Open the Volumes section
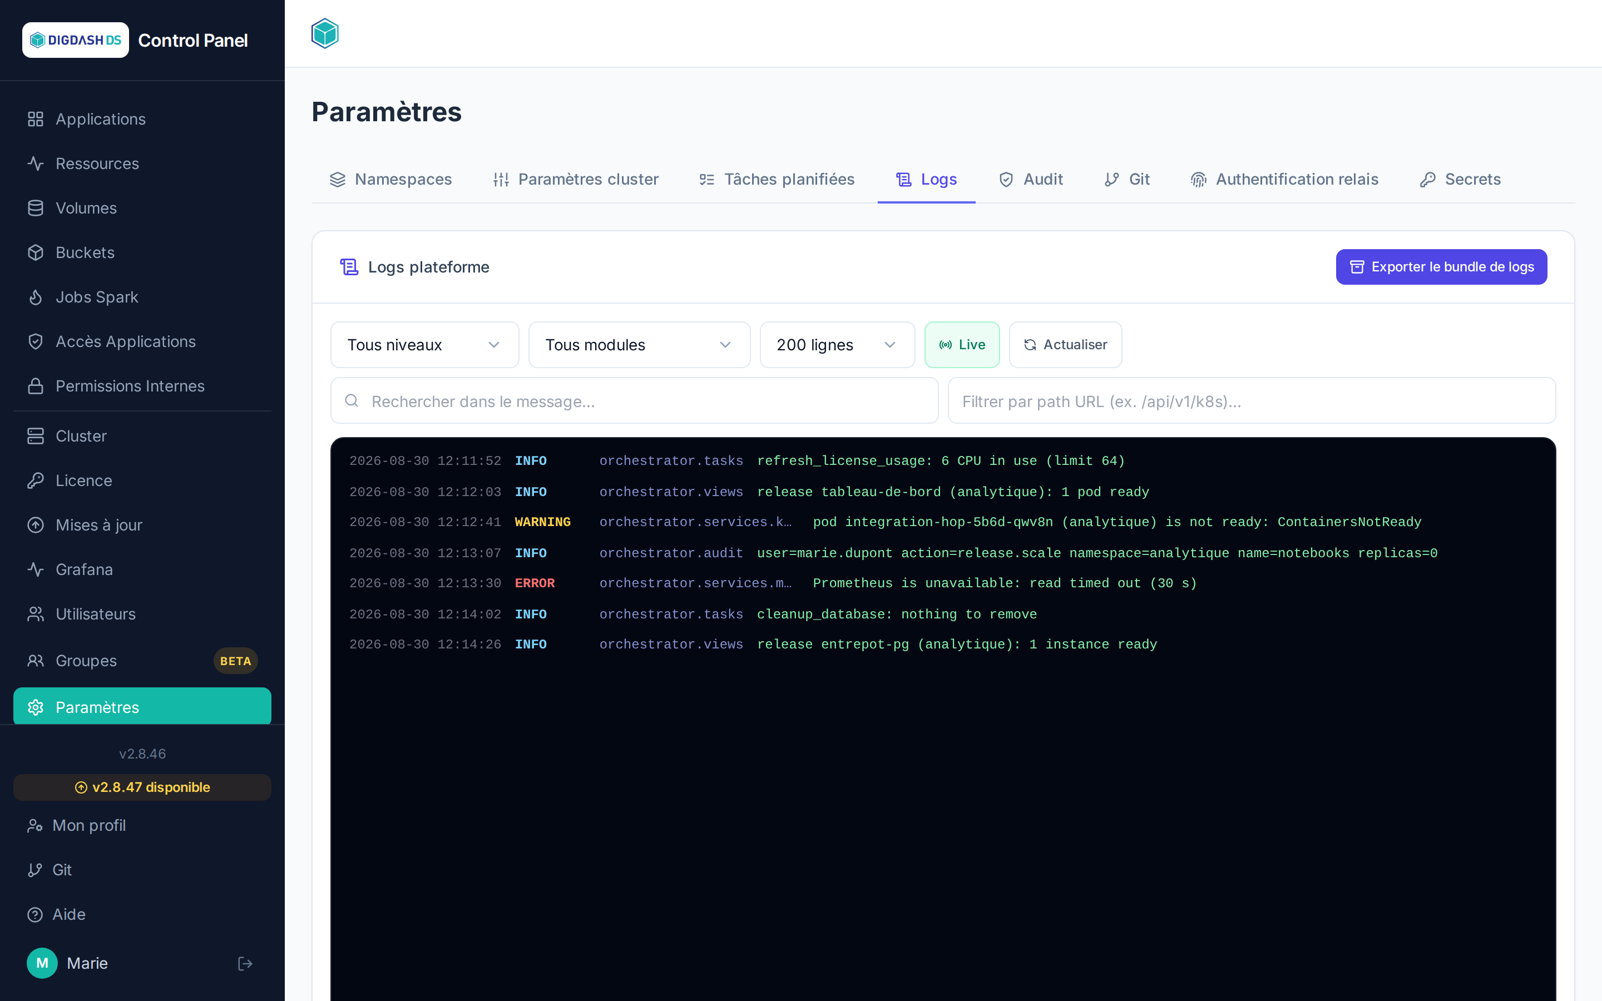Viewport: 1602px width, 1001px height. [x=142, y=208]
